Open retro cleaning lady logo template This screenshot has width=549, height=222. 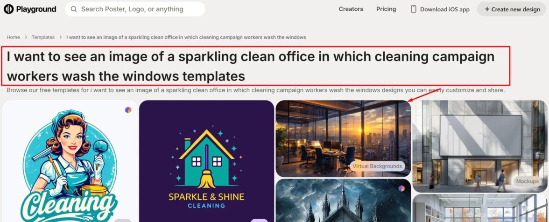coord(70,161)
